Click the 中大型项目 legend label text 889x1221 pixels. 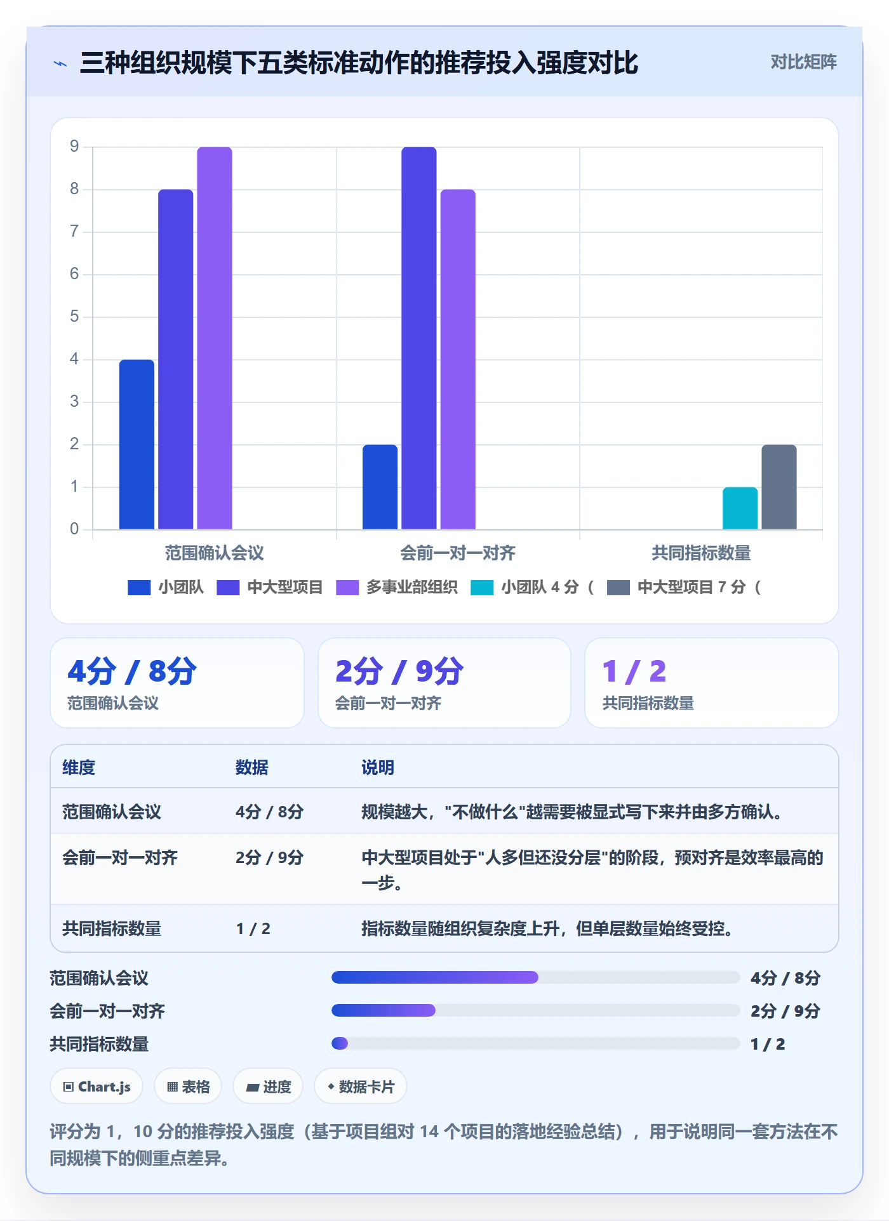pos(285,588)
